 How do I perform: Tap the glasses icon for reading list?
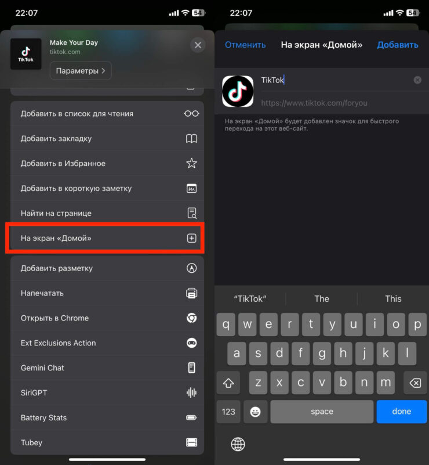[x=191, y=114]
